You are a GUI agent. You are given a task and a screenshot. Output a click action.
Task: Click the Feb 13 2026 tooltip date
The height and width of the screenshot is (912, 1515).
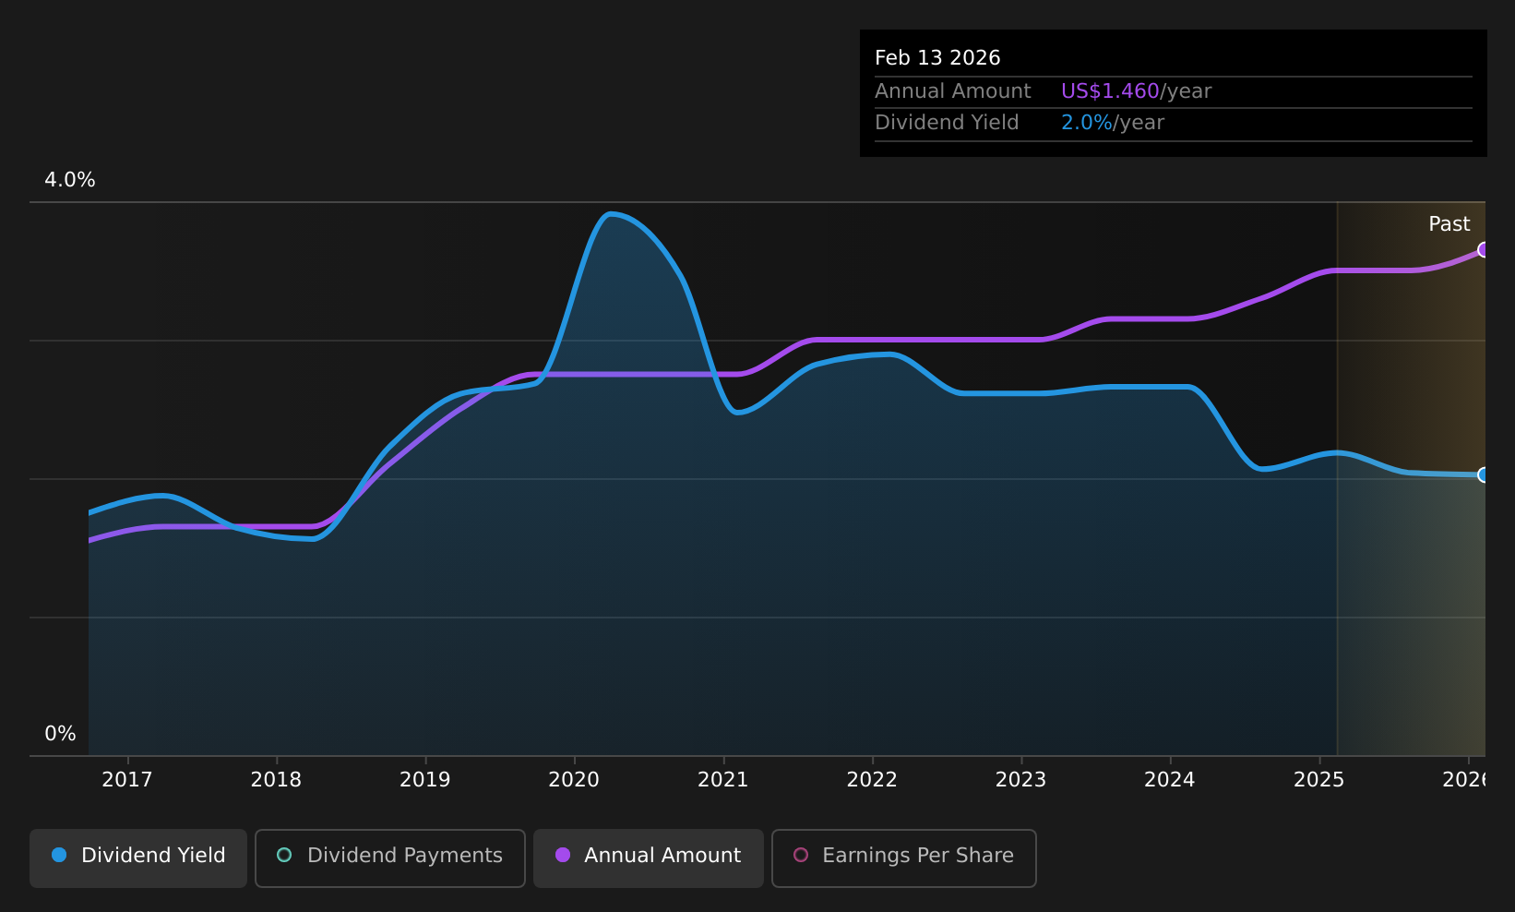point(937,58)
